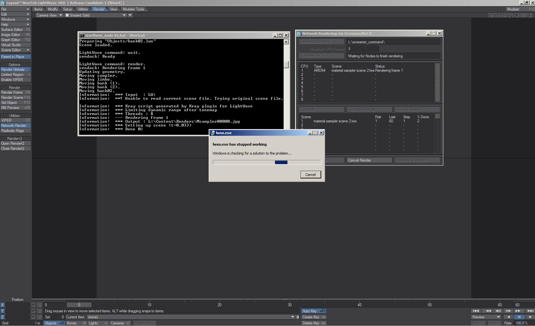Click the viewport move/pan icon
This screenshot has height=326, width=535.
tap(498, 15)
